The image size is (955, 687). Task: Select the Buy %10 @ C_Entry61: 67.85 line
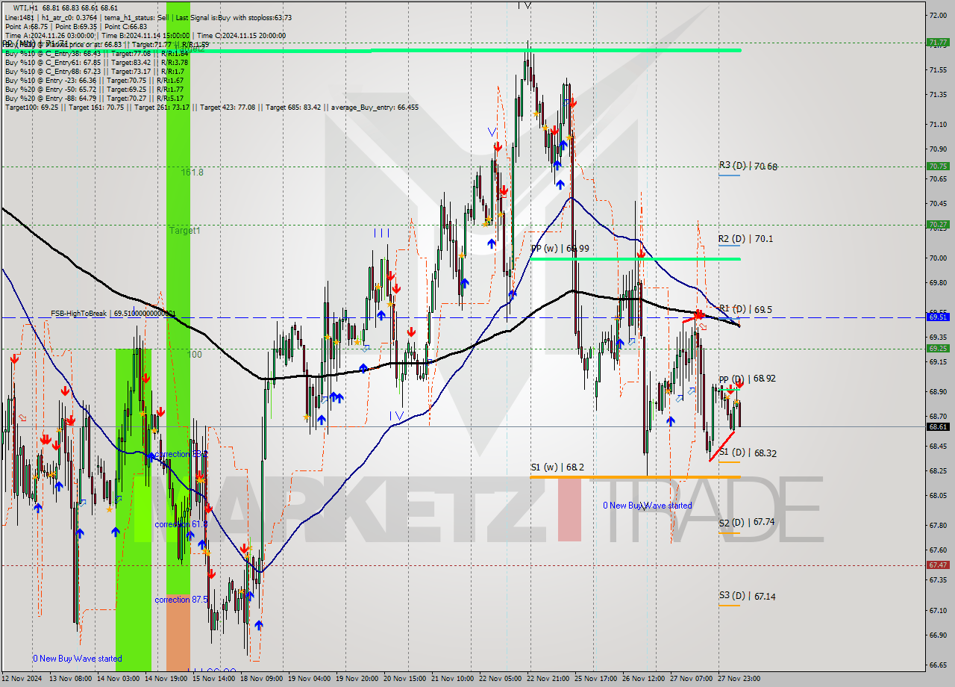(x=95, y=62)
